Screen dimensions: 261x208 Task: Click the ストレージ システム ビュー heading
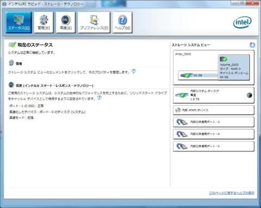tap(191, 45)
